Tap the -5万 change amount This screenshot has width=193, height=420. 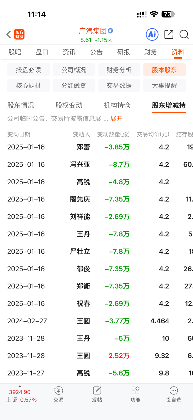(122, 338)
